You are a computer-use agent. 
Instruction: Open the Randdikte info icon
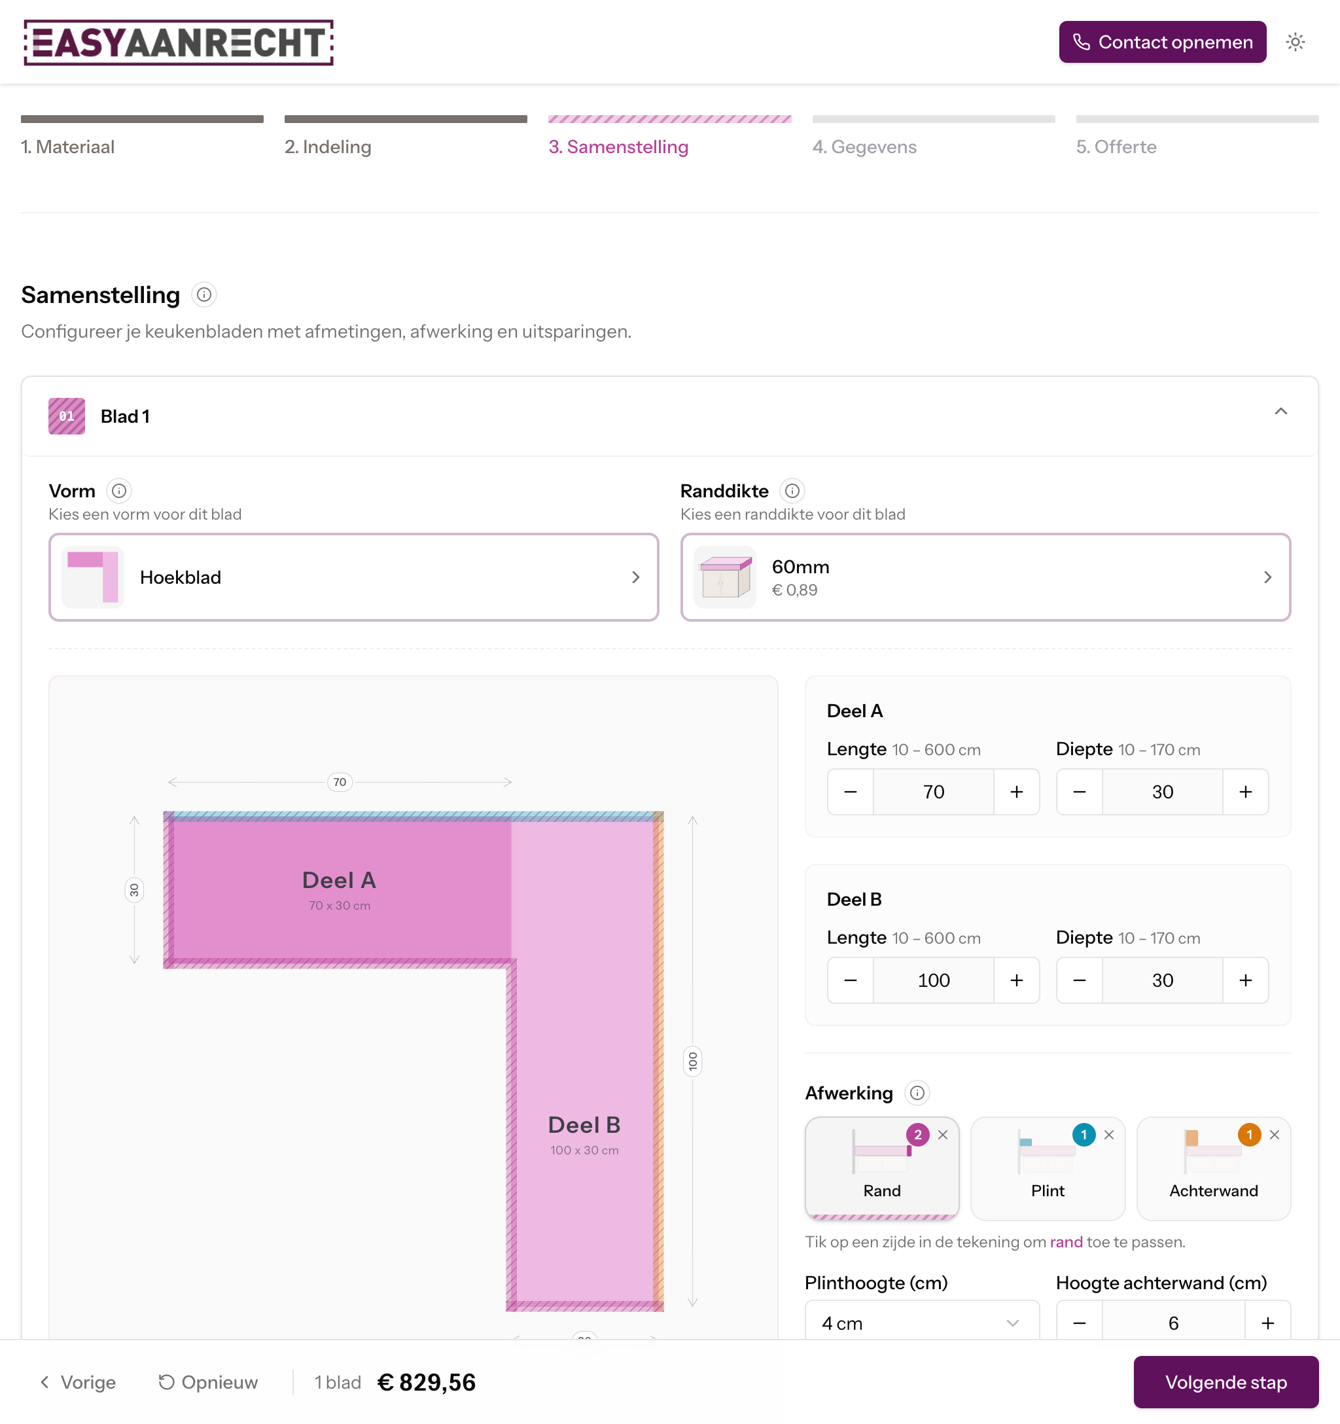pyautogui.click(x=792, y=491)
